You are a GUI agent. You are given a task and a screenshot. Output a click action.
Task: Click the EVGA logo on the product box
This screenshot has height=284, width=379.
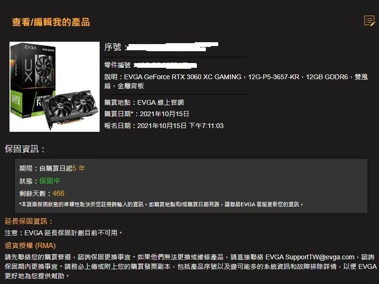pos(30,47)
